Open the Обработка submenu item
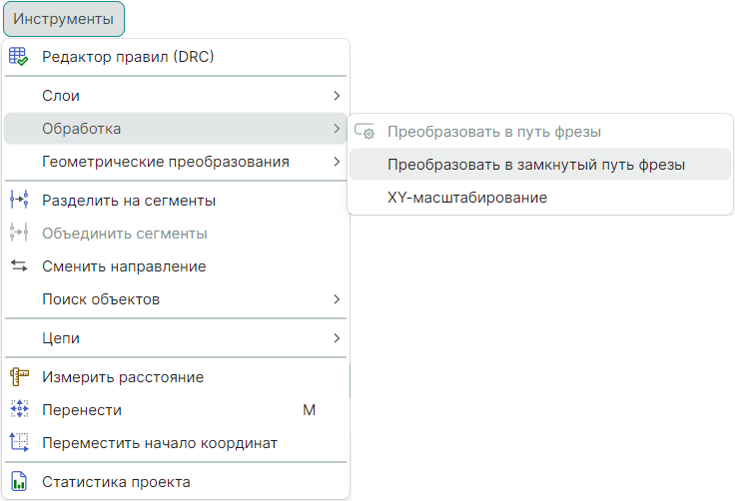735x501 pixels. [82, 129]
